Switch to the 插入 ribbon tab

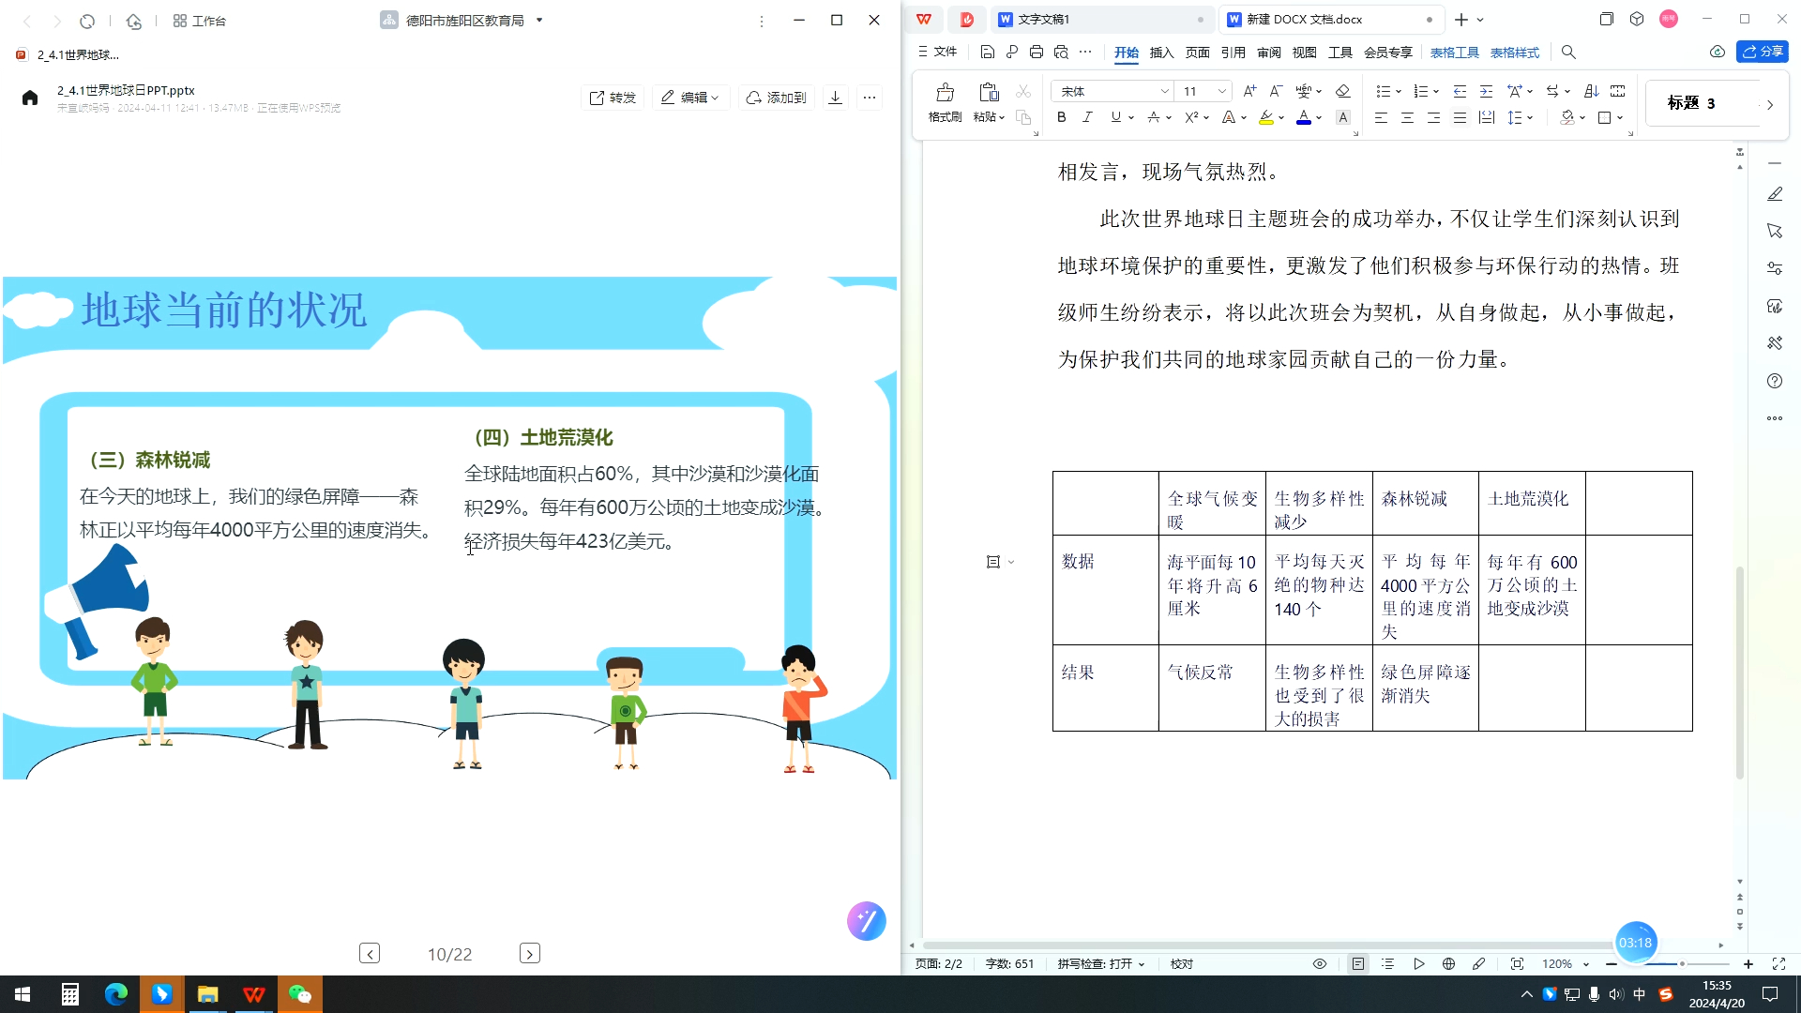[1161, 53]
